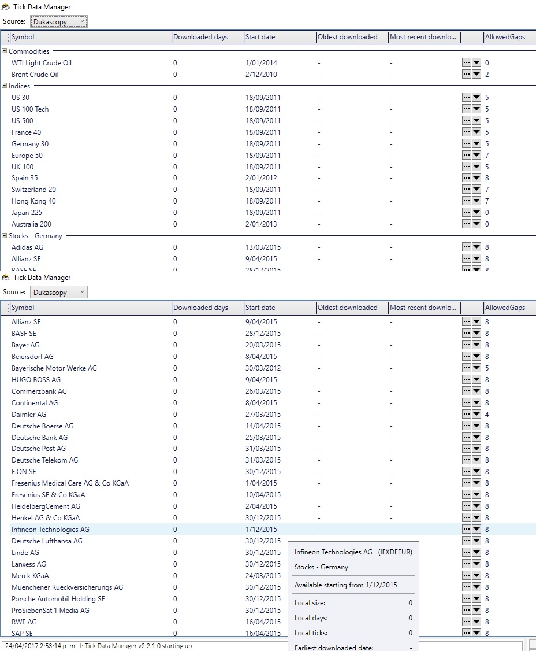Open the arrow dropdown for Brent Crude Oil
The width and height of the screenshot is (536, 651).
point(477,75)
